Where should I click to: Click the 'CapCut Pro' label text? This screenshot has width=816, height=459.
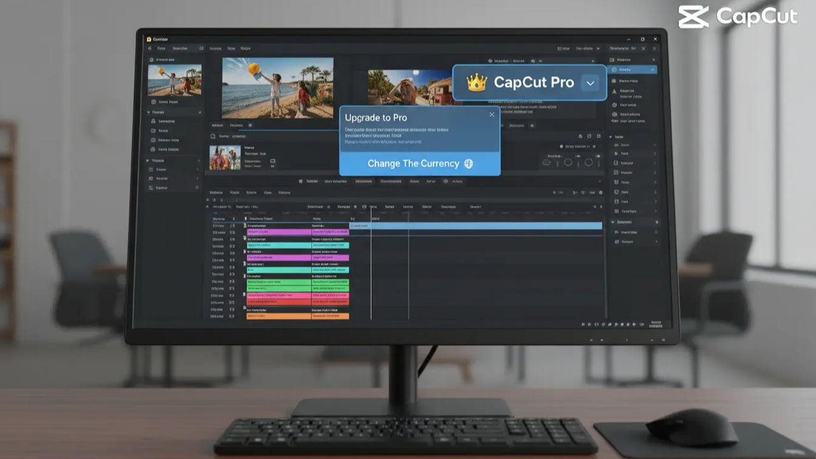point(534,82)
